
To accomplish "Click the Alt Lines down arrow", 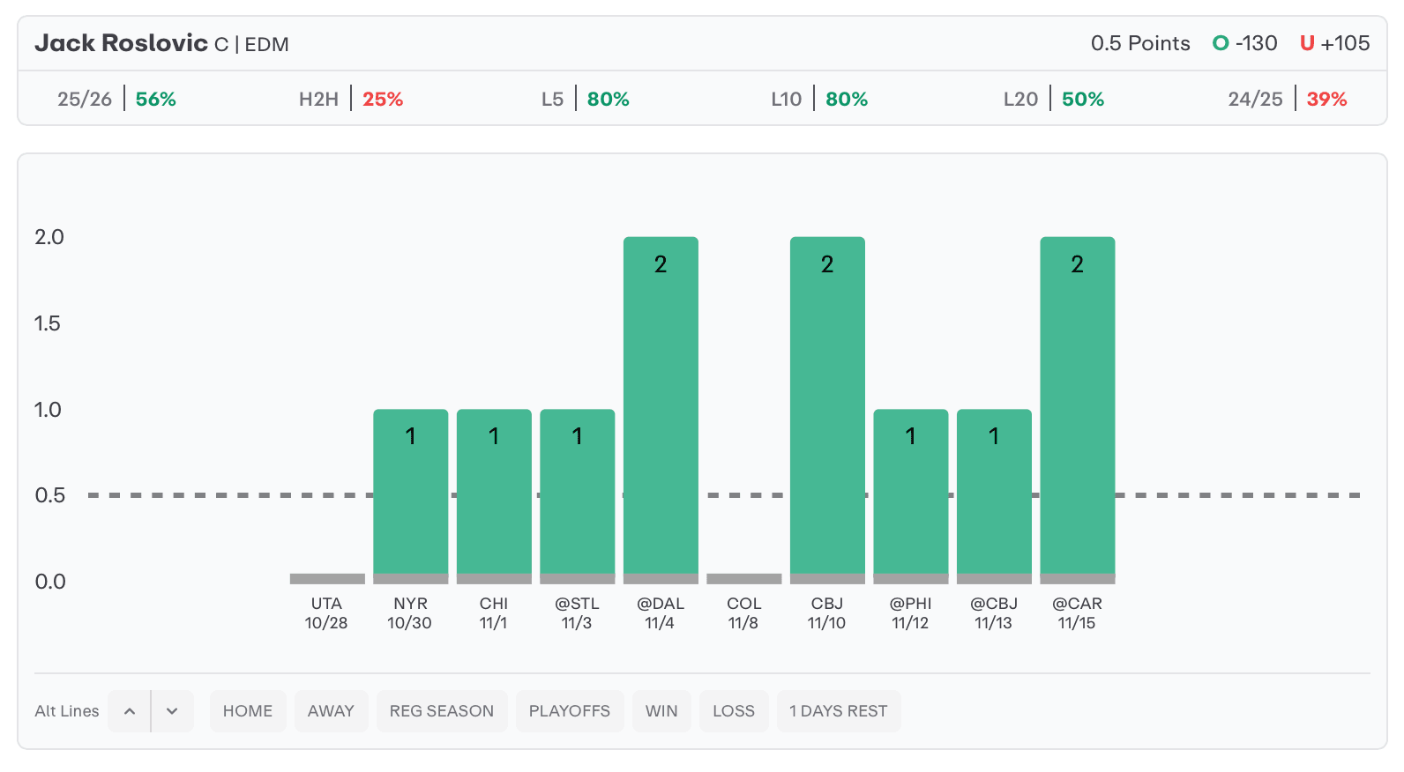I will [x=172, y=711].
